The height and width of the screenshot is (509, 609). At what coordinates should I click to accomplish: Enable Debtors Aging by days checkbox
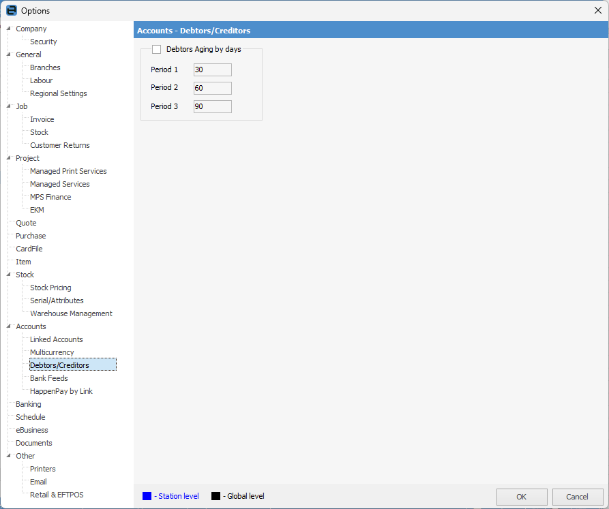point(157,49)
